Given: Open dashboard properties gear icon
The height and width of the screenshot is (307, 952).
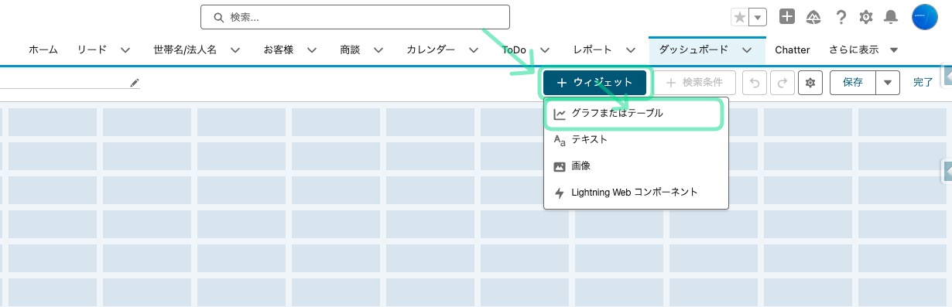Looking at the screenshot, I should click(x=810, y=83).
